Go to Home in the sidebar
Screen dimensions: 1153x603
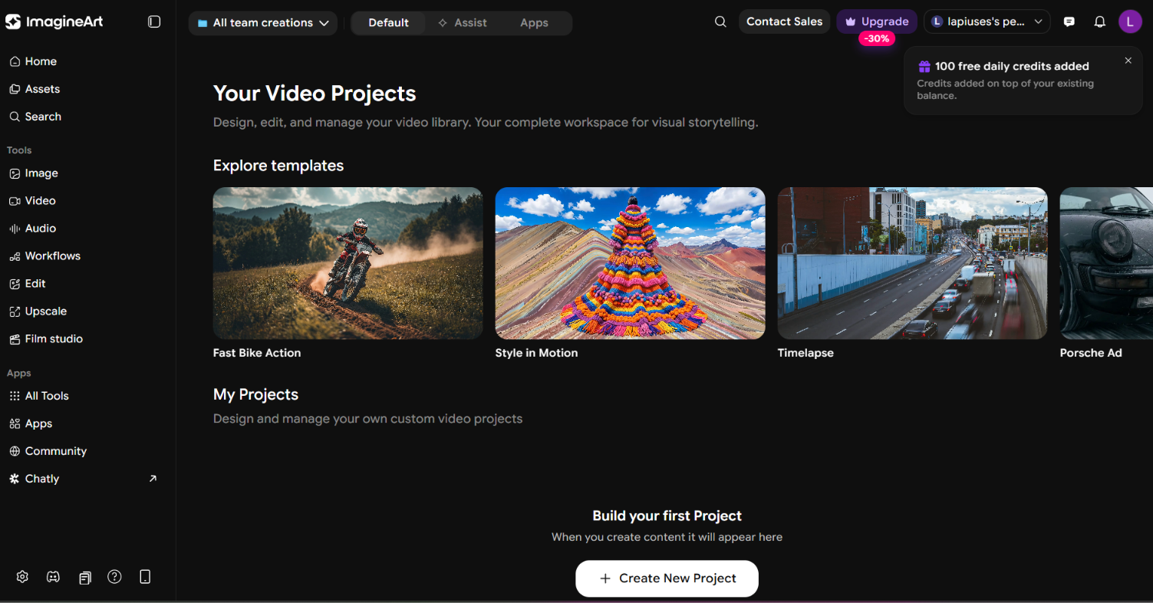click(33, 61)
